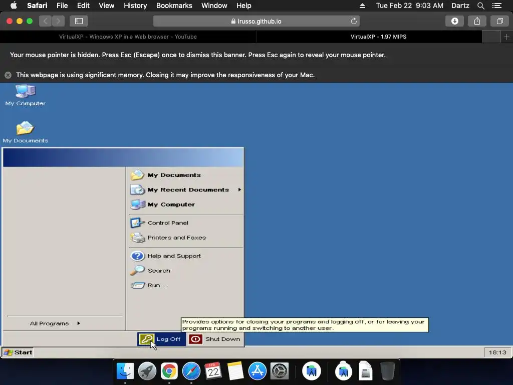Click the Log Off button
Screen dimensions: 513x385
pyautogui.click(x=161, y=339)
